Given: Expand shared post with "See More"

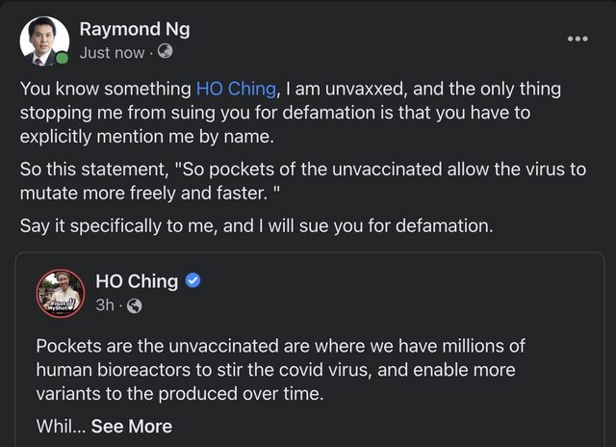Looking at the screenshot, I should pos(132,426).
